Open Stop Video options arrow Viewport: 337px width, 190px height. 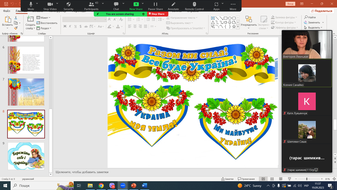click(x=57, y=4)
